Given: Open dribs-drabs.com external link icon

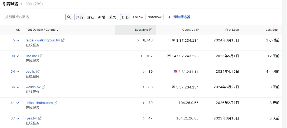Looking at the screenshot, I should (x=55, y=103).
